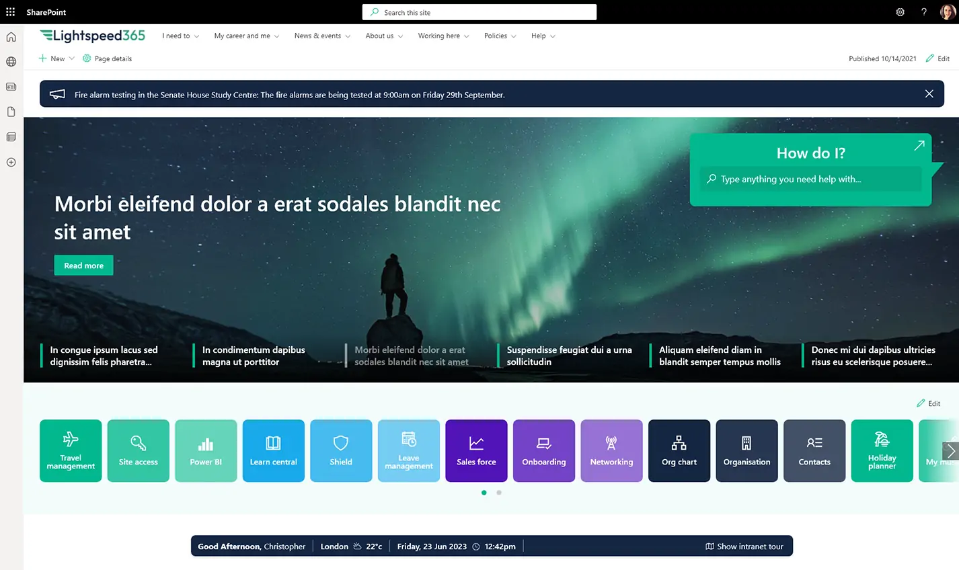Open the Org chart tile

pyautogui.click(x=679, y=450)
